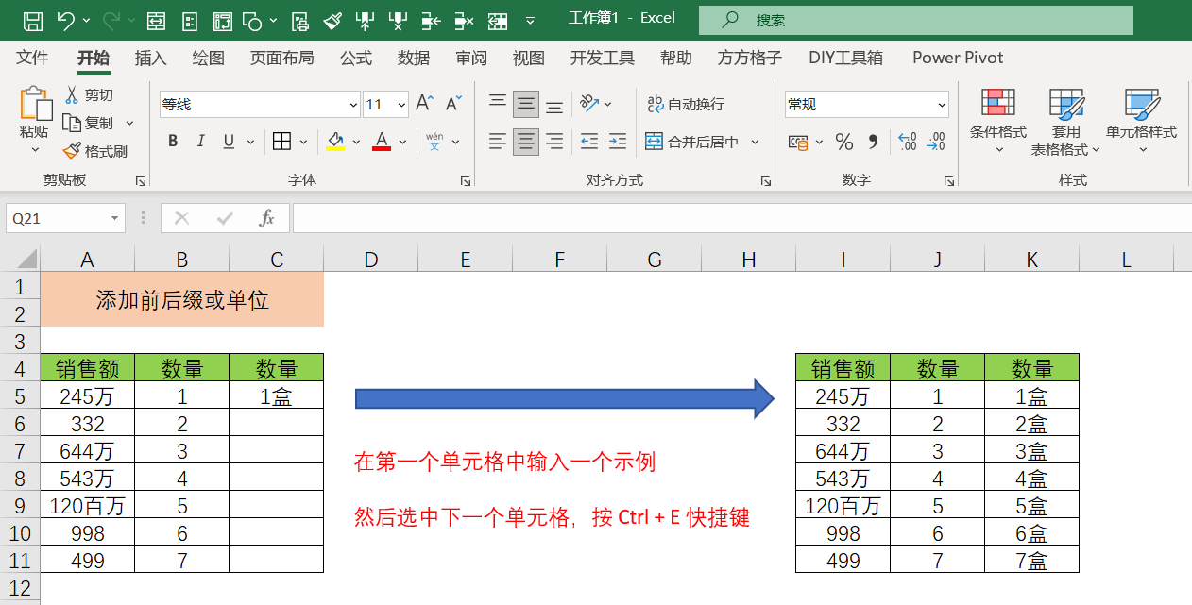This screenshot has height=605, width=1192.
Task: Apply red font color A
Action: pyautogui.click(x=382, y=142)
